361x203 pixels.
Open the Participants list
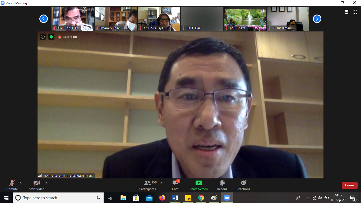[x=148, y=185]
